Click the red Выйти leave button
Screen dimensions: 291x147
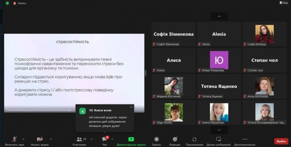point(281,141)
